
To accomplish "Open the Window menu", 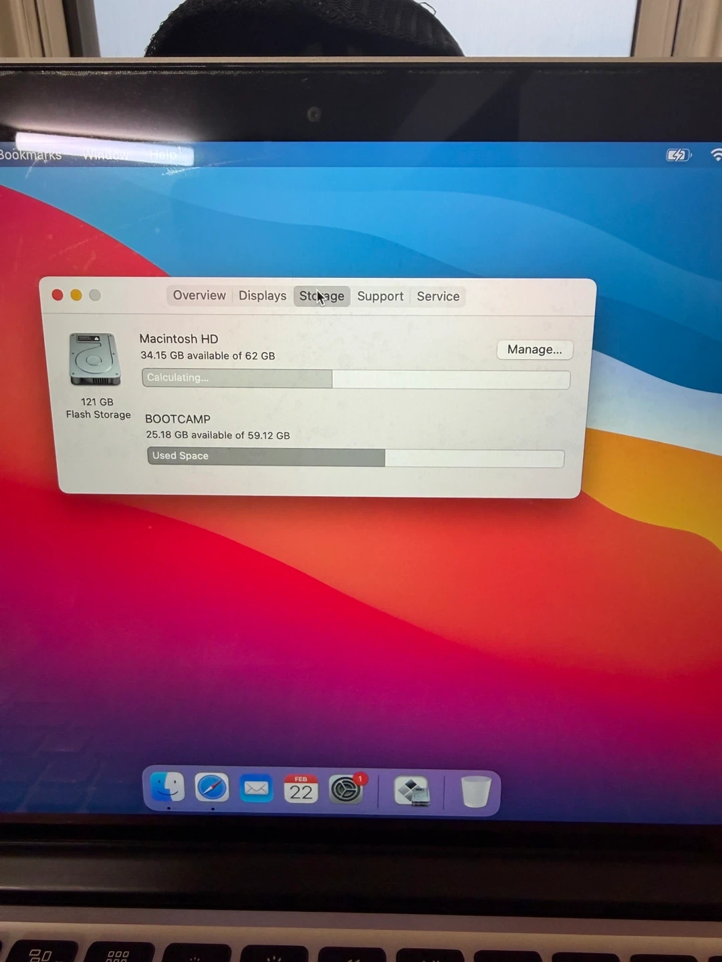I will [x=106, y=155].
